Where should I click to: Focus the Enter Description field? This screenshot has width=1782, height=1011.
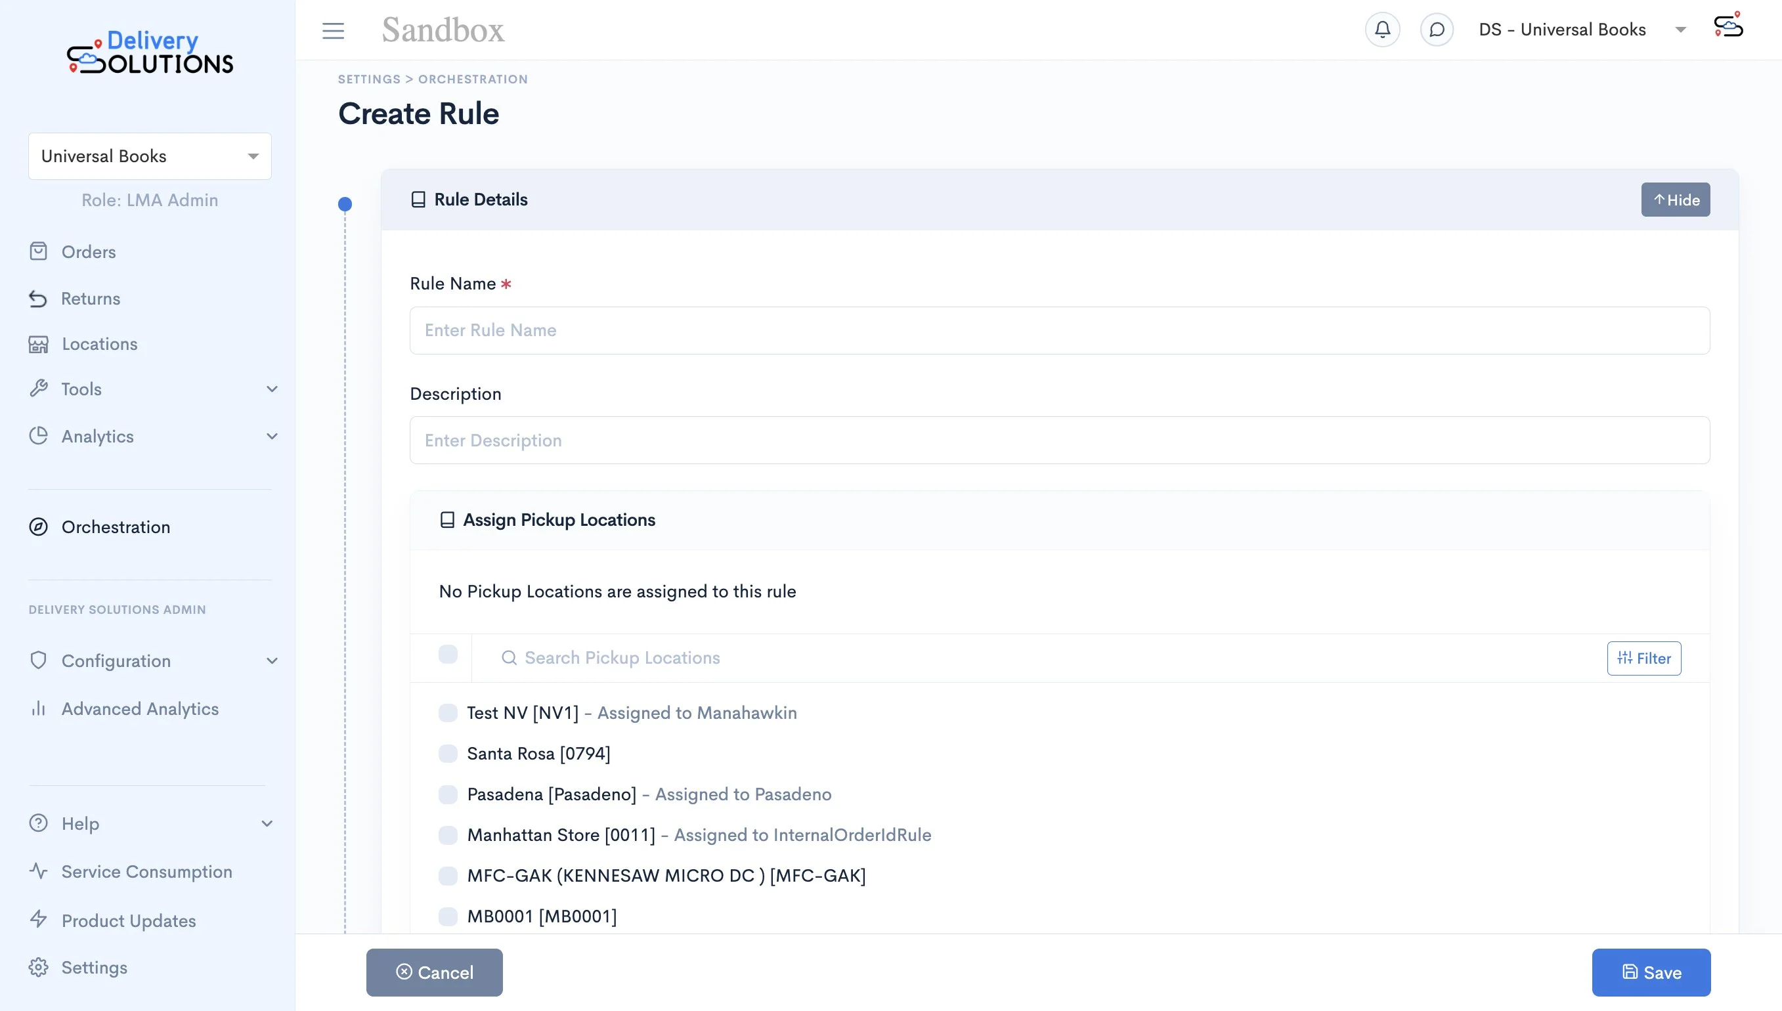click(1060, 441)
